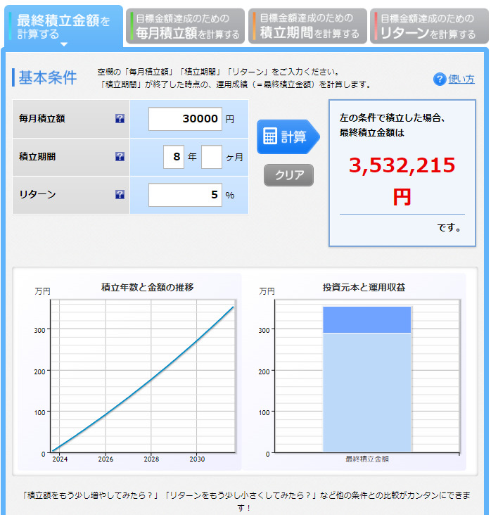Viewport: 491px width, 515px height.
Task: Click the 2030 axis label on line chart
Action: point(197,459)
